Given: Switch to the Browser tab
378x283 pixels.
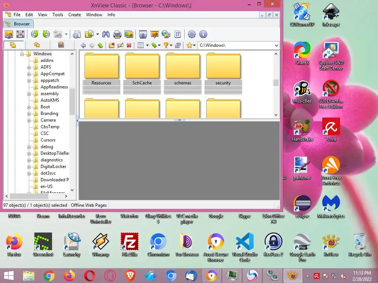Looking at the screenshot, I should tap(18, 24).
